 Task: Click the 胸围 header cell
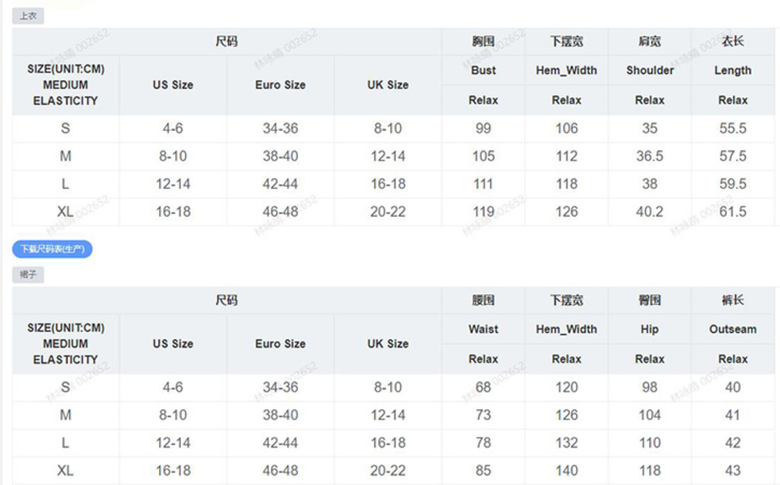[483, 42]
